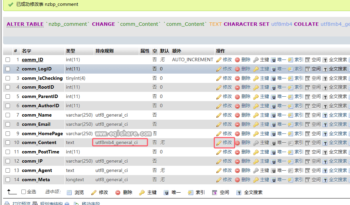The image size is (350, 205).
Task: Enable the Select All checkbox
Action: (x=24, y=192)
